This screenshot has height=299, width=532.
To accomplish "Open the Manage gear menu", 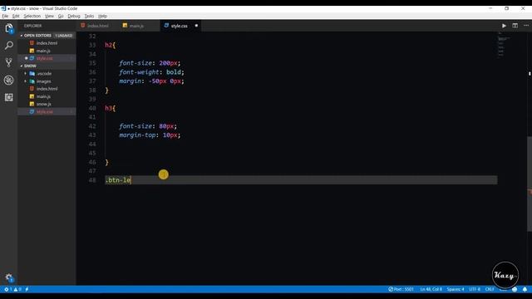I will (x=9, y=278).
